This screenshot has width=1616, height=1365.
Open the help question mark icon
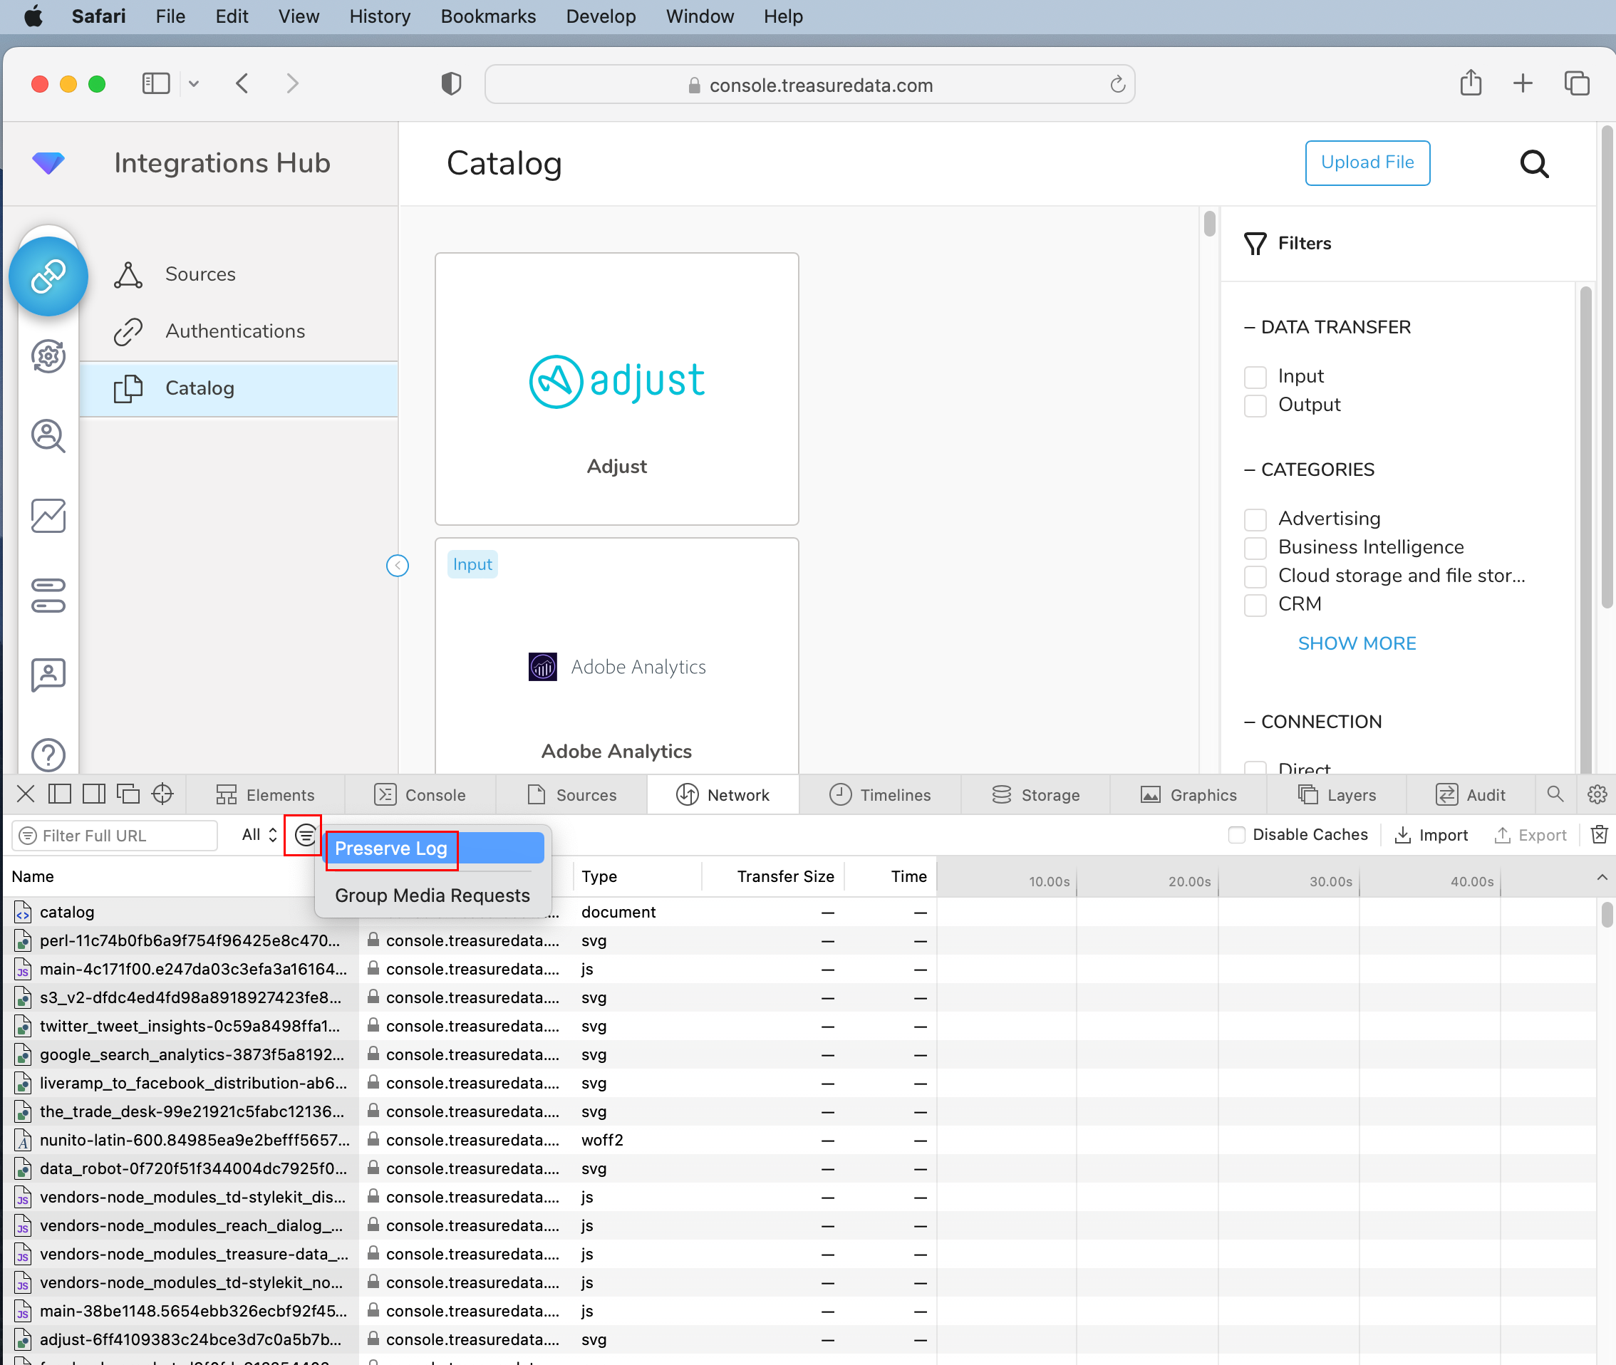point(48,754)
